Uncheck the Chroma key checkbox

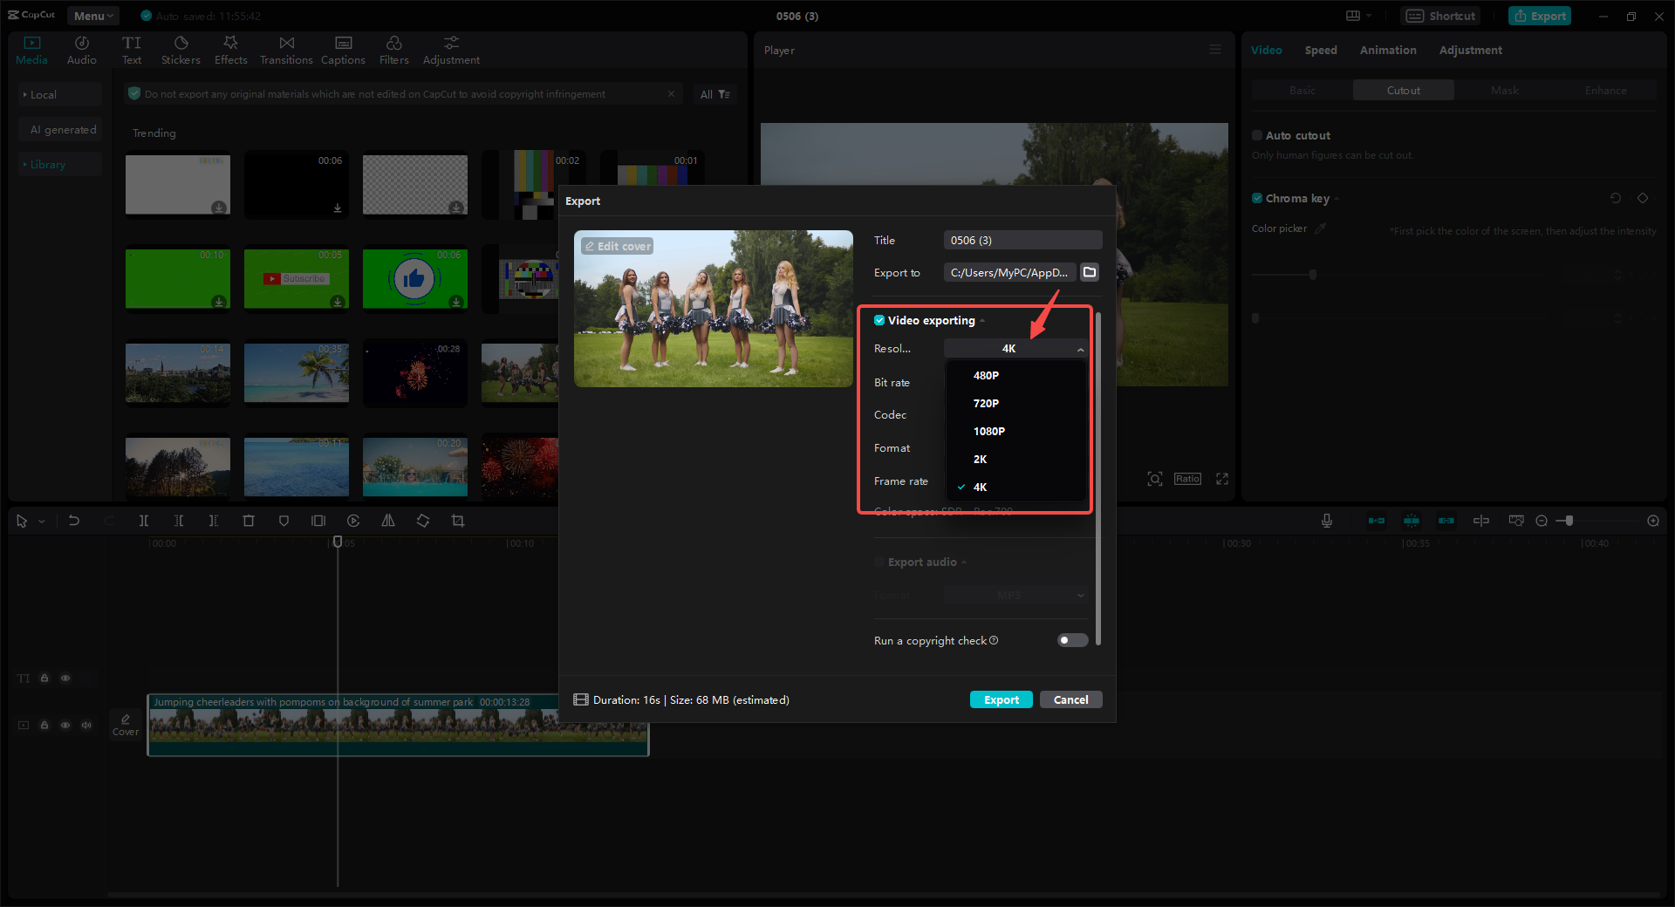1257,198
